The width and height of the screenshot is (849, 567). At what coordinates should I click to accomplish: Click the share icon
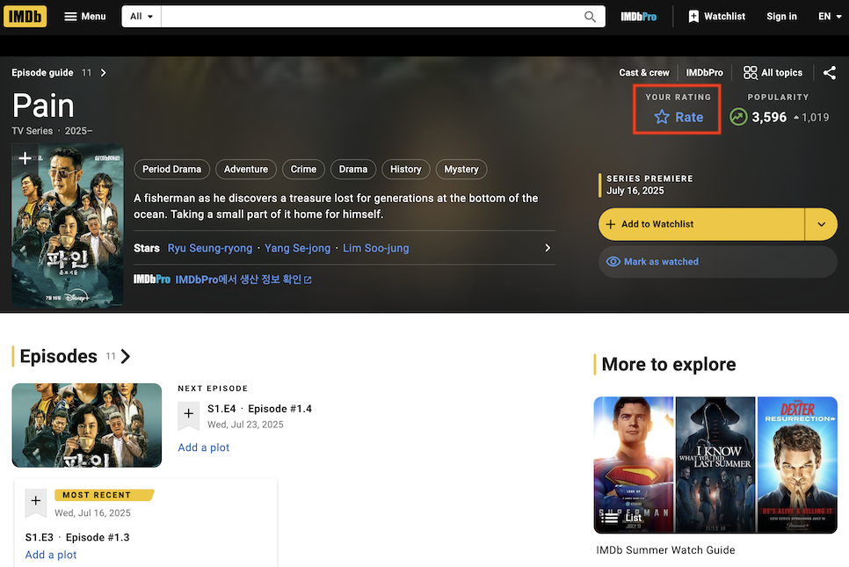829,73
